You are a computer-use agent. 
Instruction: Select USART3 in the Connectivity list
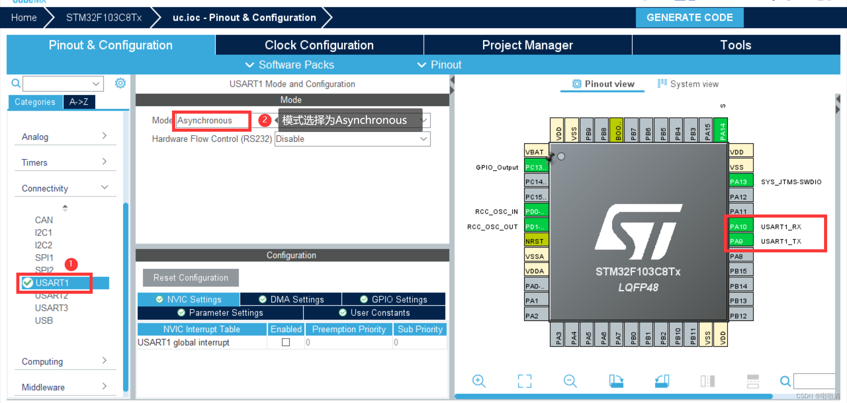coord(52,307)
